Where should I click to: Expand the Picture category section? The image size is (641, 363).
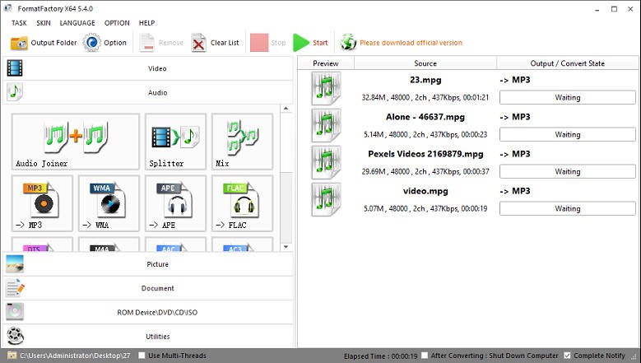(x=148, y=264)
